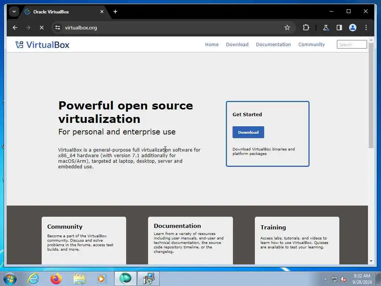Click the VirtualBox logo

pos(42,45)
